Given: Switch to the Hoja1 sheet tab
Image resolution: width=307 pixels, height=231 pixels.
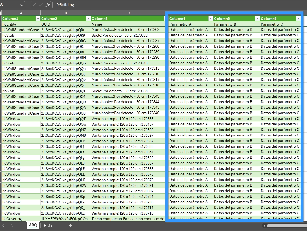Looking at the screenshot, I should click(48, 226).
